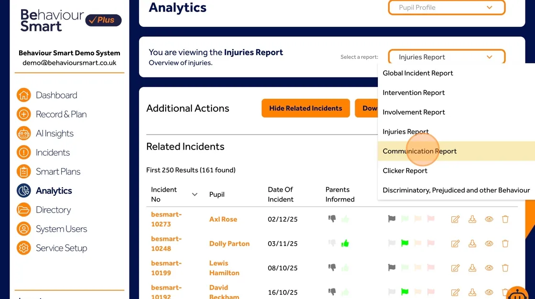View details of Lewis Hamilton's incident
The width and height of the screenshot is (535, 299).
[x=489, y=267]
